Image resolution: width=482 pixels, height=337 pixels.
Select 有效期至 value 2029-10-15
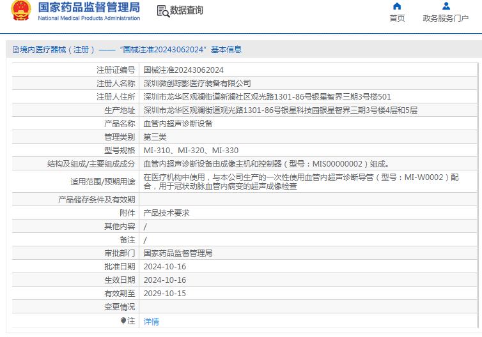point(165,294)
